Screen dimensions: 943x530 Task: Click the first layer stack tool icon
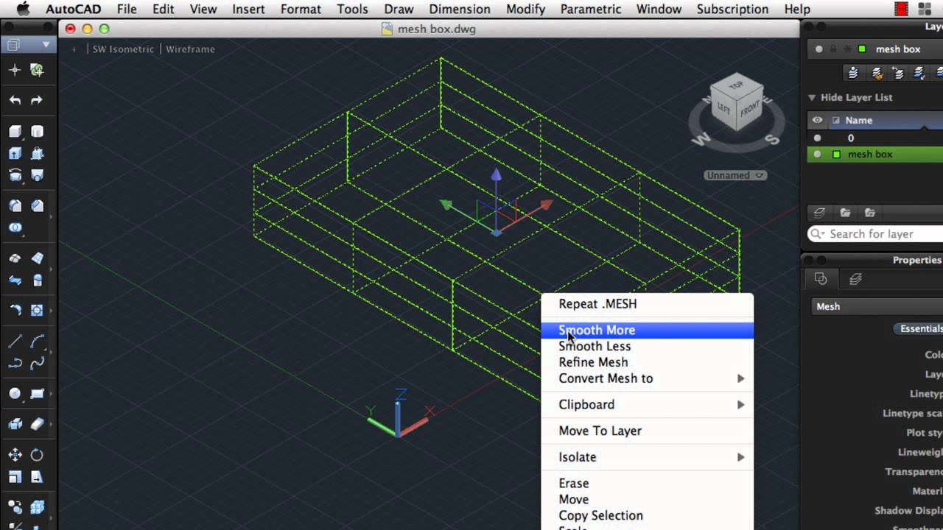(x=853, y=72)
